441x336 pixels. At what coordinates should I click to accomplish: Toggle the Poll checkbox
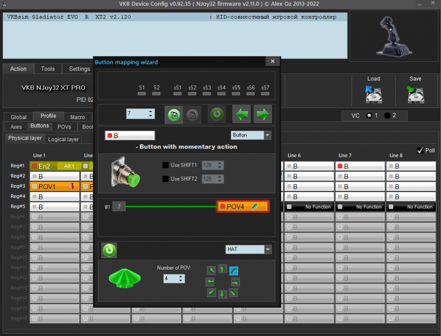420,151
